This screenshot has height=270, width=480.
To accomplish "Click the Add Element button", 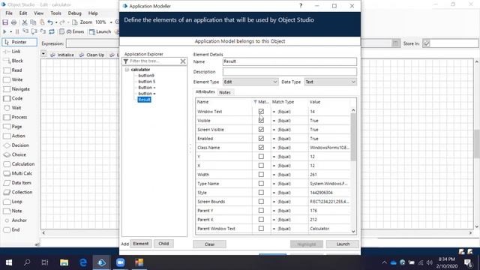I will (x=141, y=244).
